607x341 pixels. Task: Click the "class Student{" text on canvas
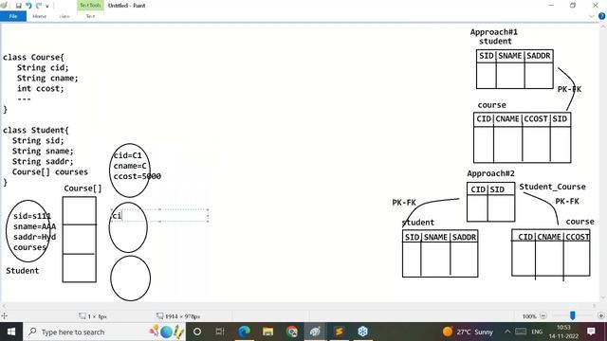[36, 130]
